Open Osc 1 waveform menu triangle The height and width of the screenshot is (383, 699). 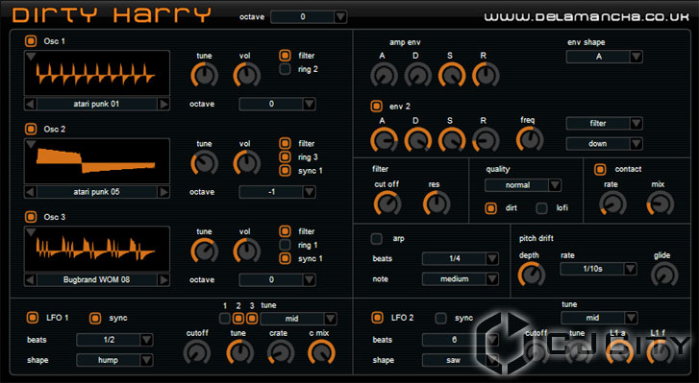(31, 57)
